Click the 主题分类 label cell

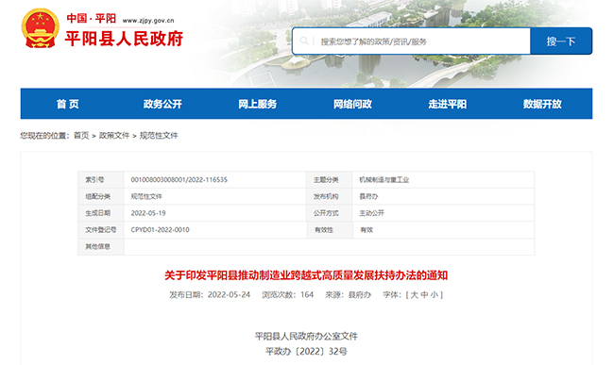pyautogui.click(x=329, y=180)
